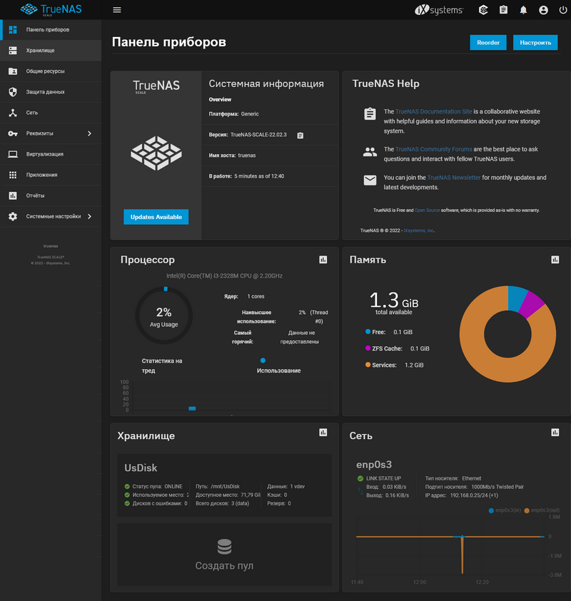Viewport: 571px width, 601px height.
Task: Open Общие ресурсы menu item
Action: (51, 71)
